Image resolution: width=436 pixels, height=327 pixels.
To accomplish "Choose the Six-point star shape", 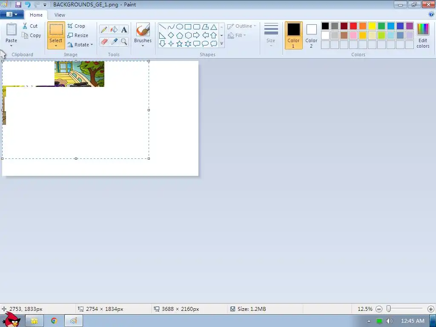I will tap(188, 44).
